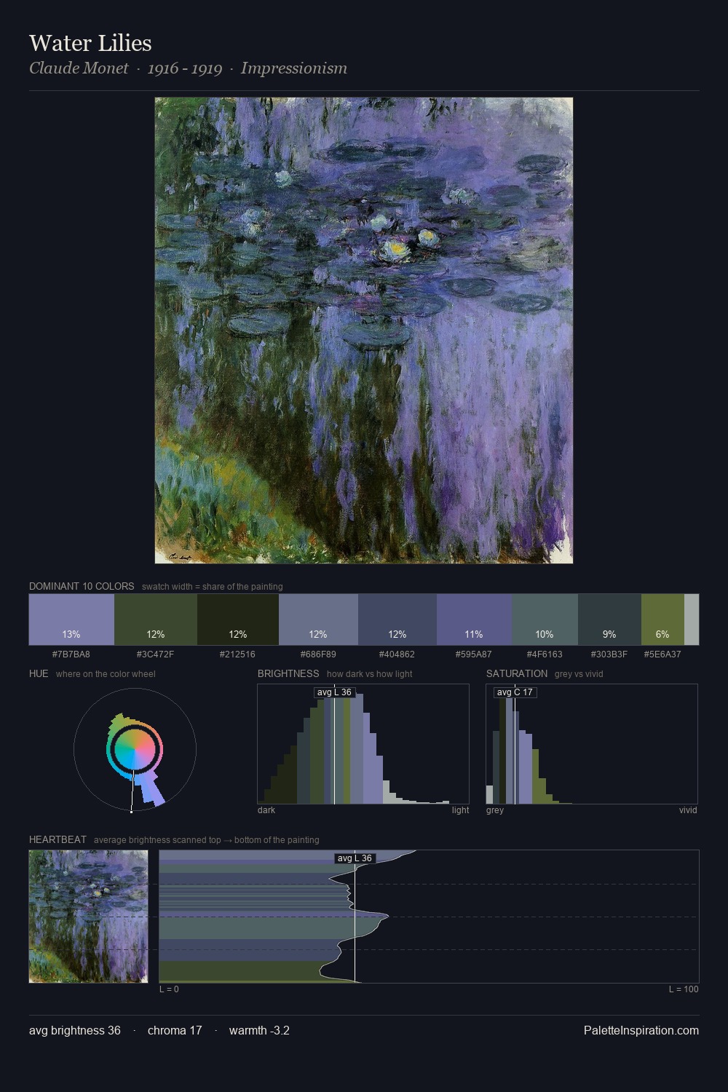Click the 'HUE' section heading
This screenshot has width=728, height=1092.
tap(39, 673)
